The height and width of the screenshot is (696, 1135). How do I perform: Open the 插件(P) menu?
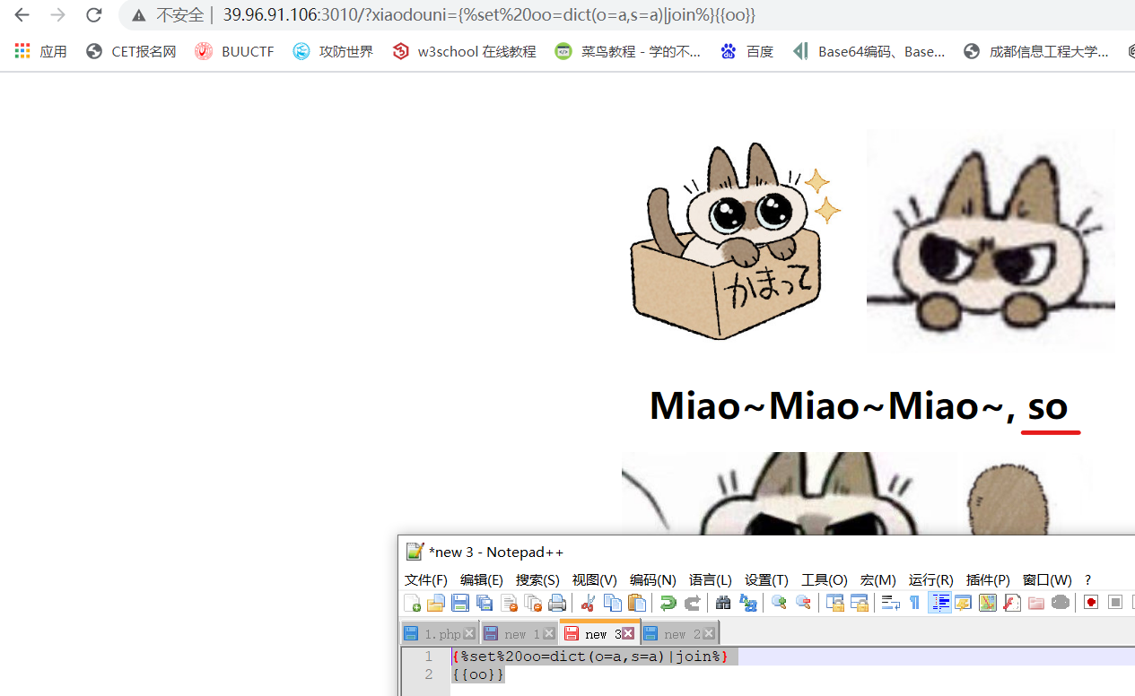coord(988,580)
